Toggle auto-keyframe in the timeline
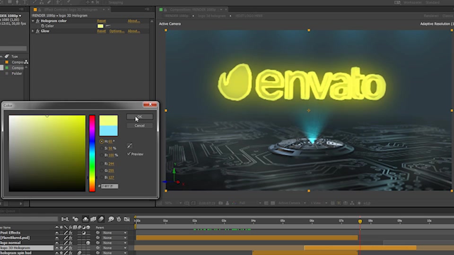The image size is (454, 255). (119, 219)
